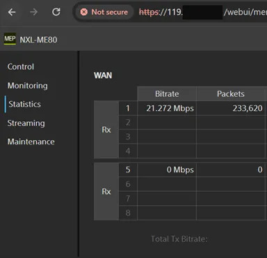267x258 pixels.
Task: Open the Monitoring section
Action: tap(28, 86)
